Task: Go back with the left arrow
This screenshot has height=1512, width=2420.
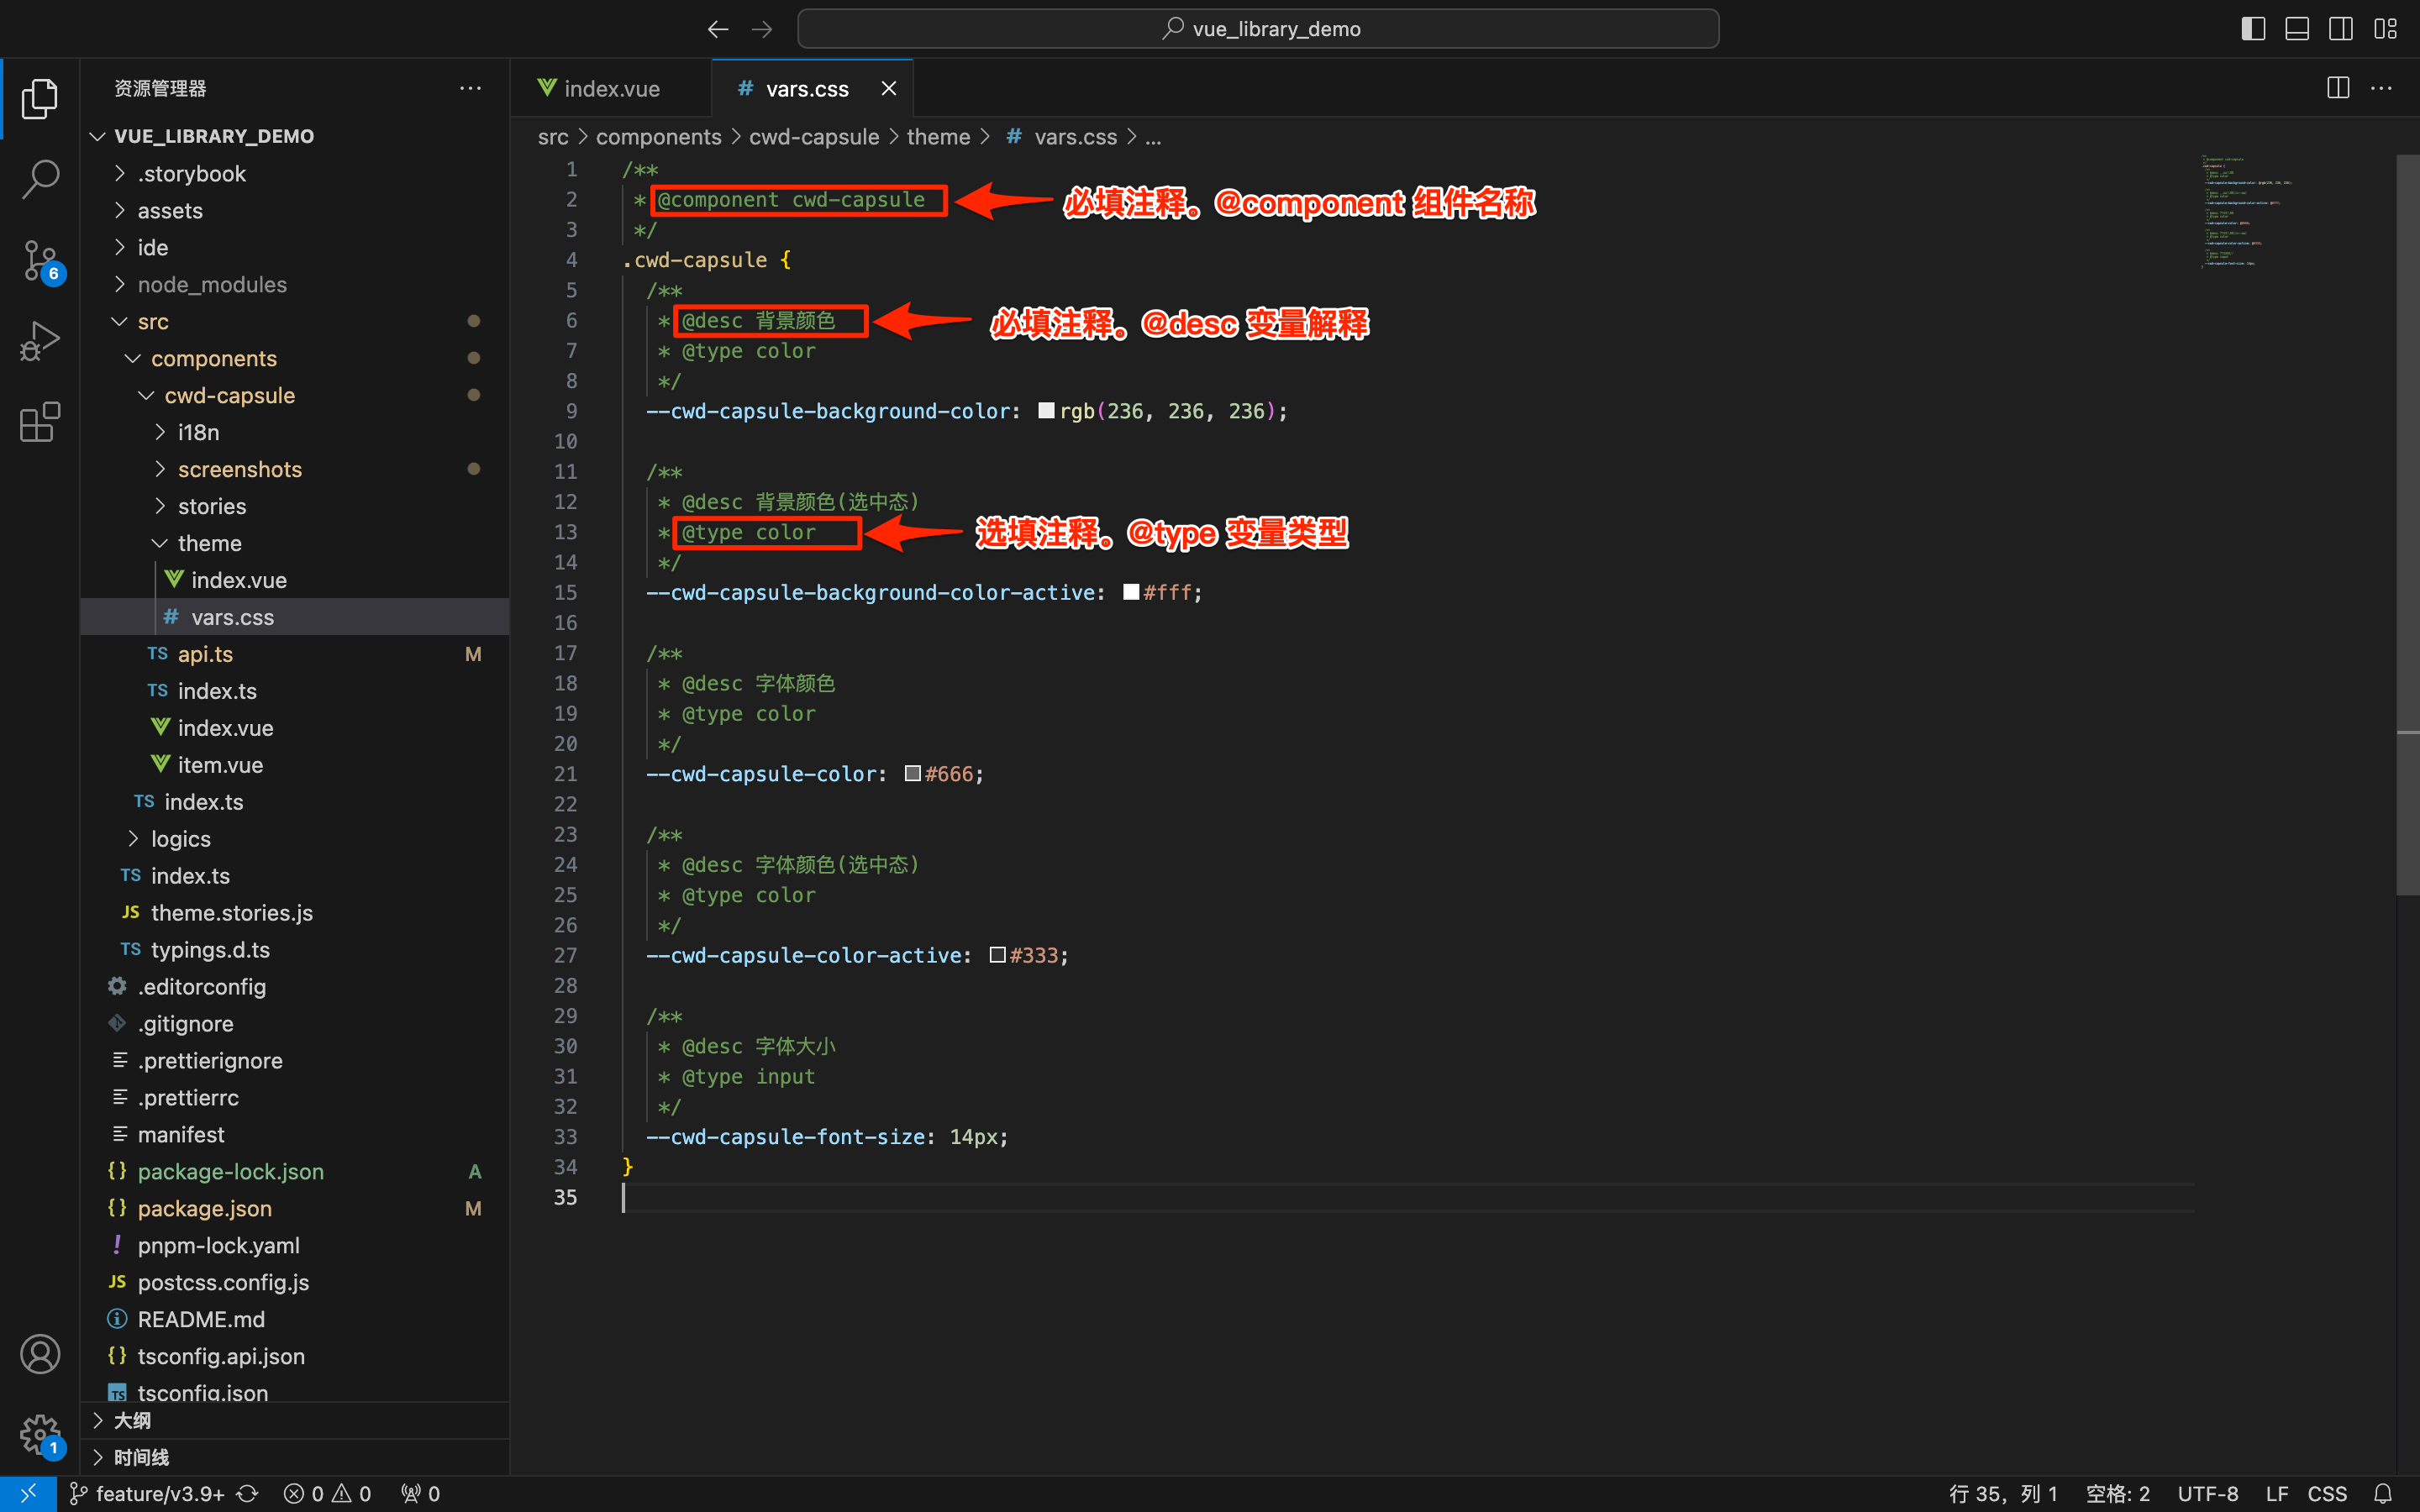Action: [717, 29]
